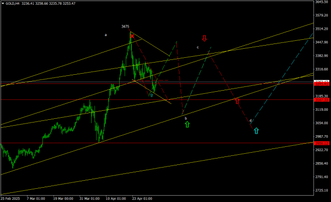The width and height of the screenshot is (331, 202).
Task: Click the 2856.40 price scale value
Action: tap(321, 163)
